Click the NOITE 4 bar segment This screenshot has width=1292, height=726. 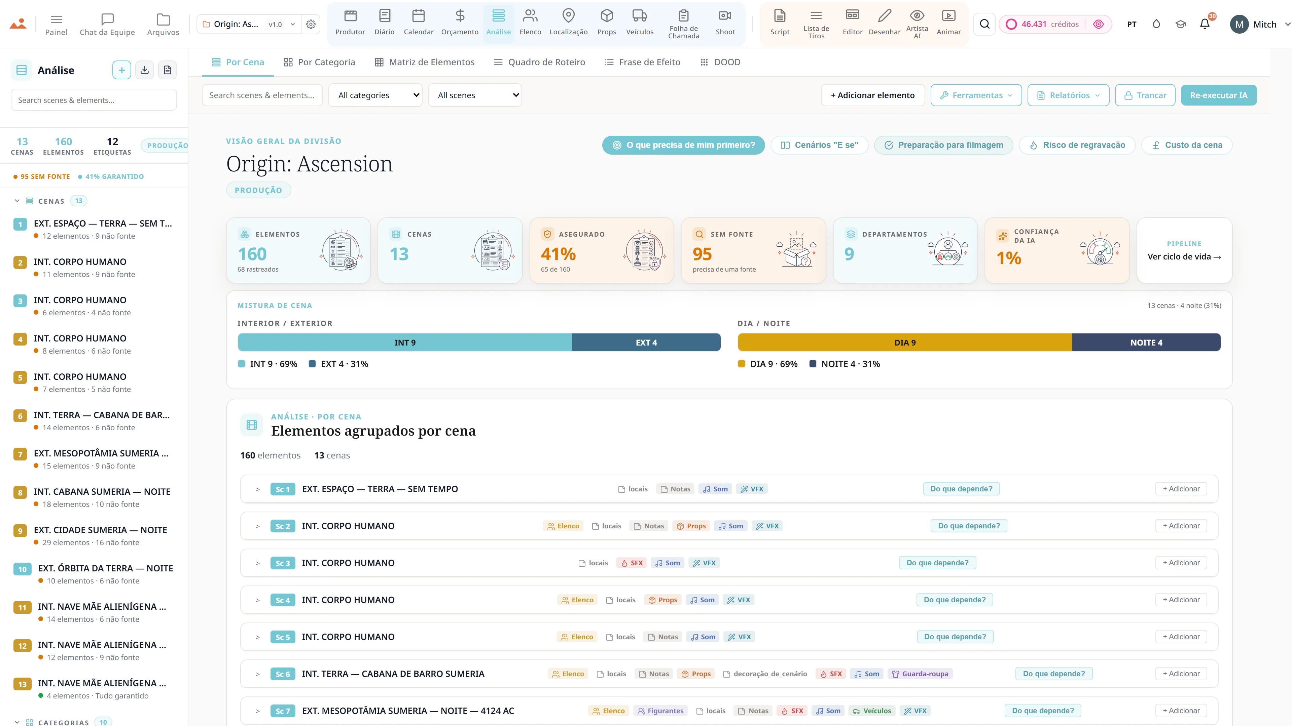coord(1146,342)
